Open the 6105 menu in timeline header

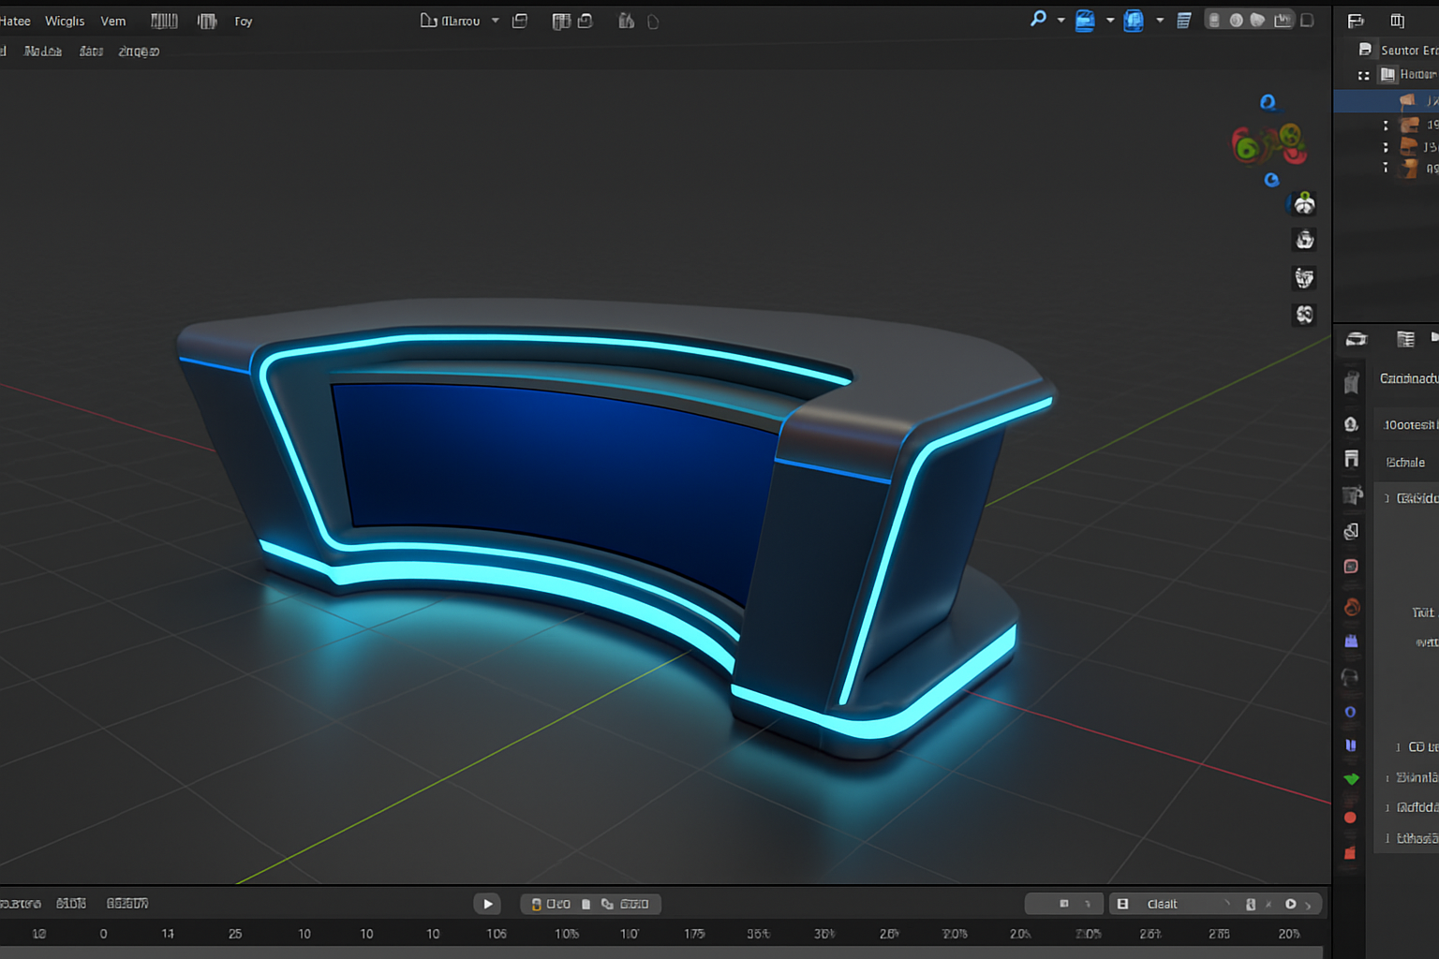(71, 904)
